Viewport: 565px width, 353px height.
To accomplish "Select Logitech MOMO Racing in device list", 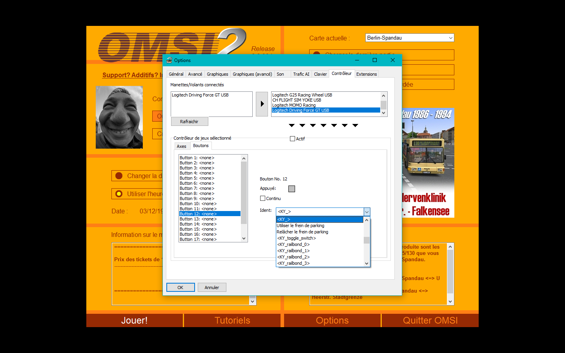I will (x=326, y=105).
